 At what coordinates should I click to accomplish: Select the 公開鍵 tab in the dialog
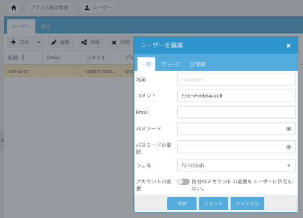pyautogui.click(x=198, y=64)
